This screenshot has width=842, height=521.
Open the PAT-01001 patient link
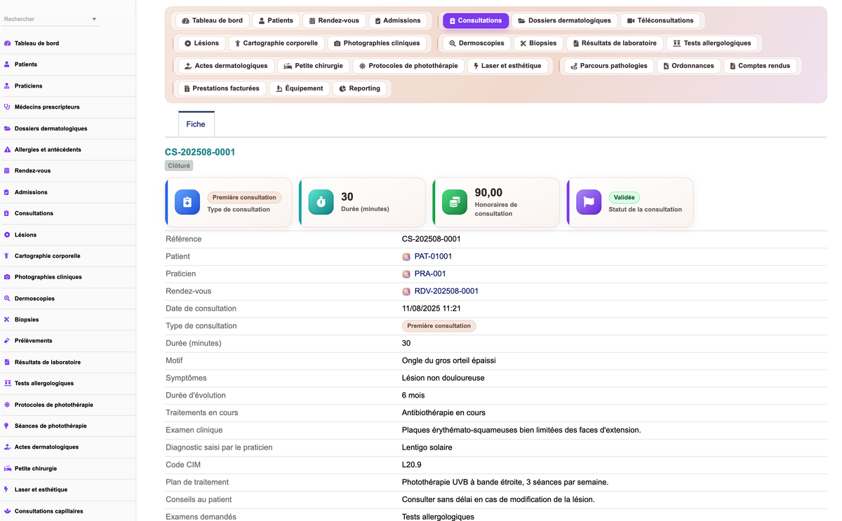coord(434,257)
